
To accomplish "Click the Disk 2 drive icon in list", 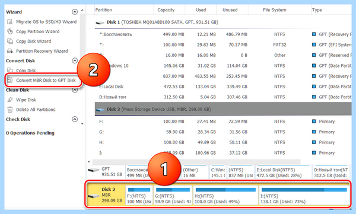I will tap(100, 110).
